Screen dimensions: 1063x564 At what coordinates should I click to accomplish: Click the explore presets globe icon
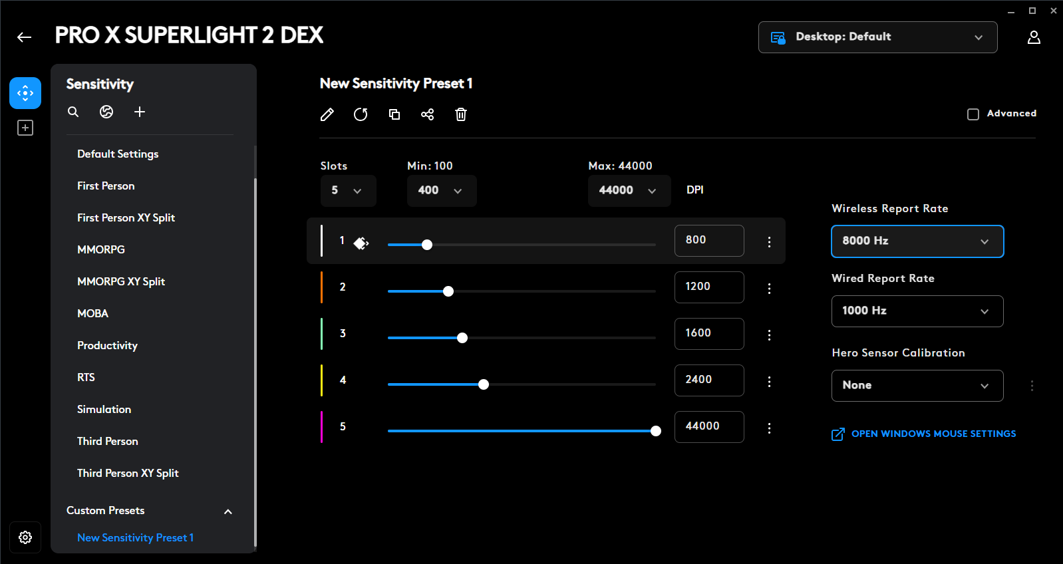106,112
